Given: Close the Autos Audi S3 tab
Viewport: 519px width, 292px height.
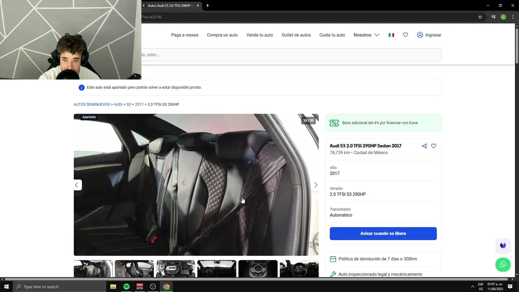Looking at the screenshot, I should pos(198,6).
